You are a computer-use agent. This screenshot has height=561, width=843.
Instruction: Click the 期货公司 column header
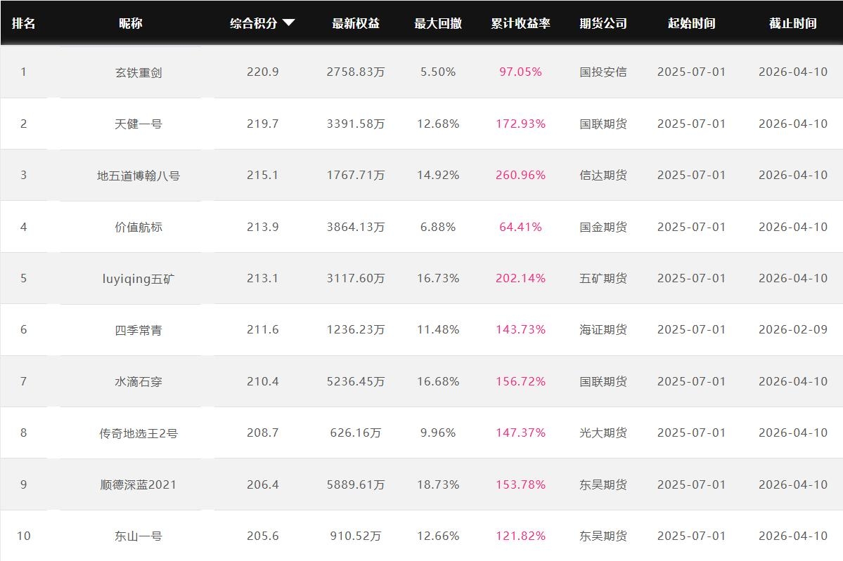coord(603,23)
